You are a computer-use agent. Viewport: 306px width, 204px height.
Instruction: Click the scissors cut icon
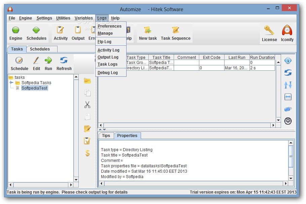[87, 105]
